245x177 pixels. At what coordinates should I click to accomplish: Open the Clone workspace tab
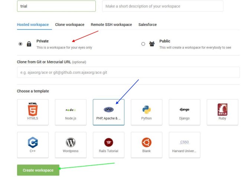pos(70,24)
